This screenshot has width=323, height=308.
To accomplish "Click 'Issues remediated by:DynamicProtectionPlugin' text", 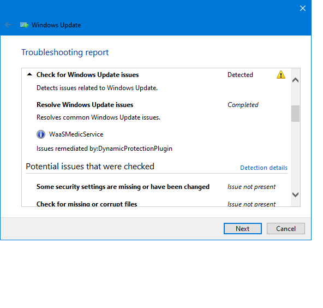I will 104,149.
